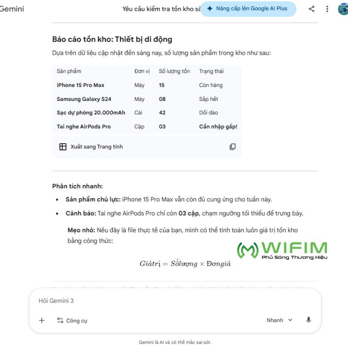Click the Cần nhập gấp! status cell
The image size is (348, 348).
218,127
